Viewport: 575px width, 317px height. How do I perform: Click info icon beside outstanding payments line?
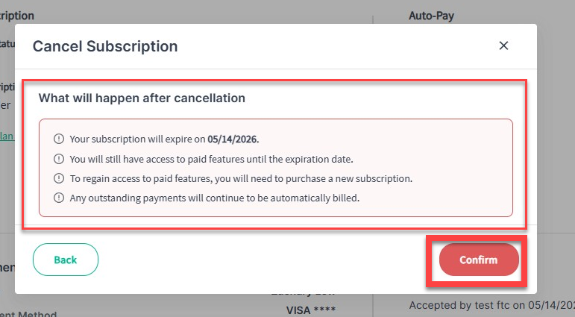coord(59,198)
